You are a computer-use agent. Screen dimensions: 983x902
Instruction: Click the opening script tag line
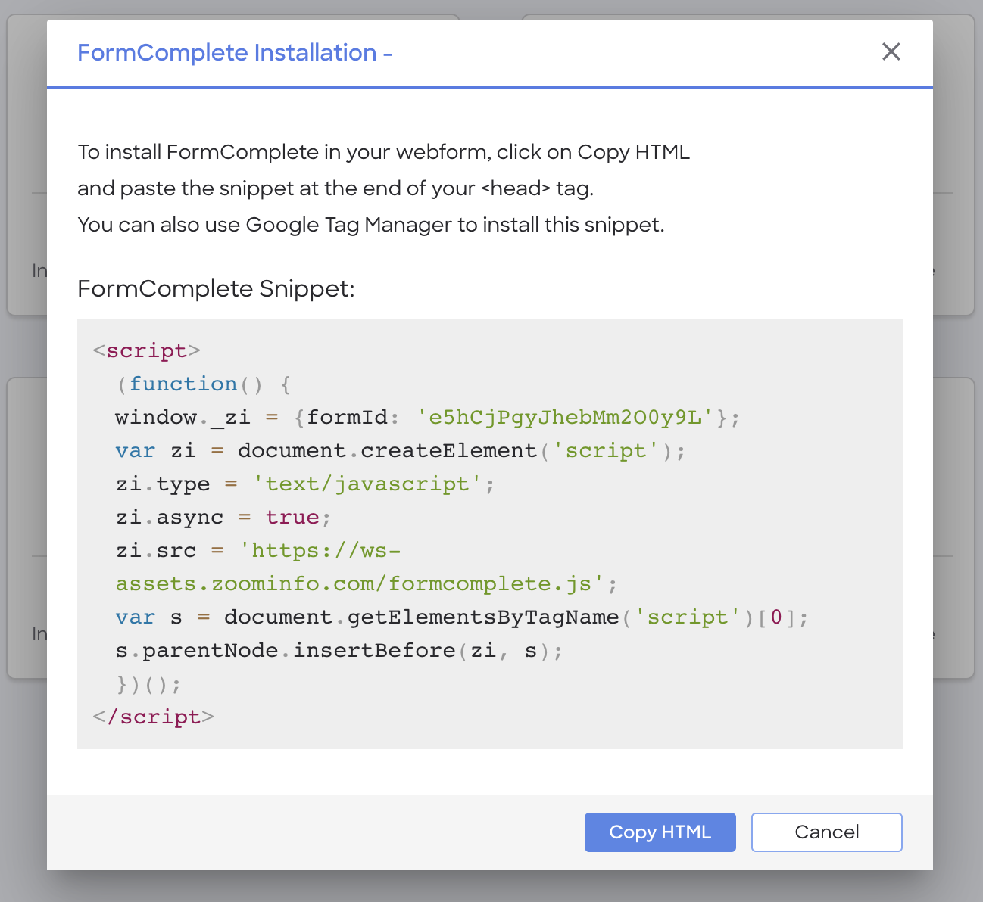(146, 350)
